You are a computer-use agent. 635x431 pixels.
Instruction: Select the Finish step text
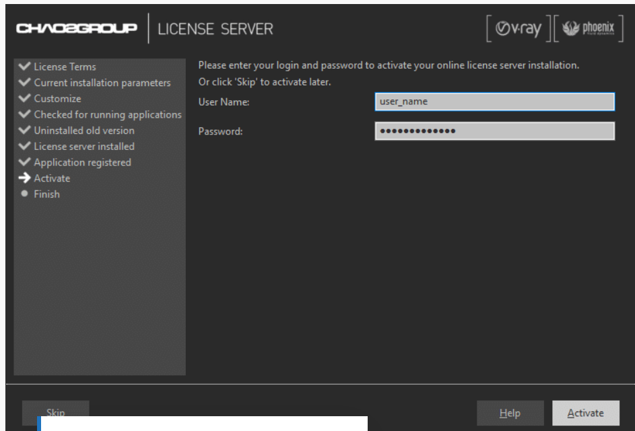[x=46, y=194]
